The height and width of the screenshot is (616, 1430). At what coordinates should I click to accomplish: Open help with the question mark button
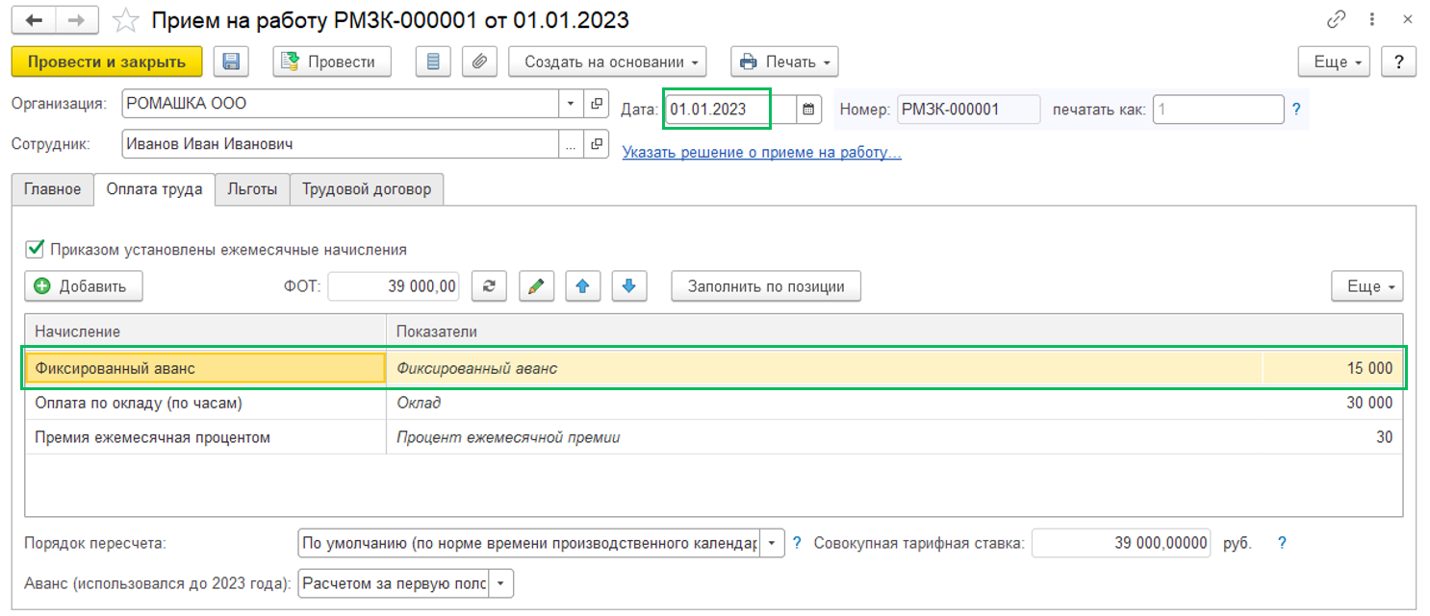[1398, 62]
